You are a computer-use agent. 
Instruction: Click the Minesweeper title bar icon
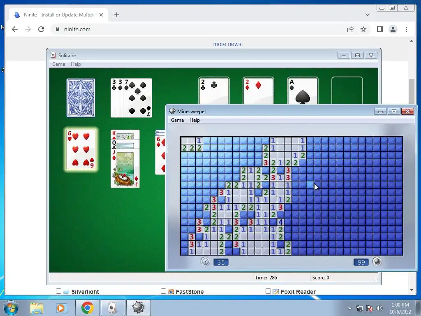point(172,111)
